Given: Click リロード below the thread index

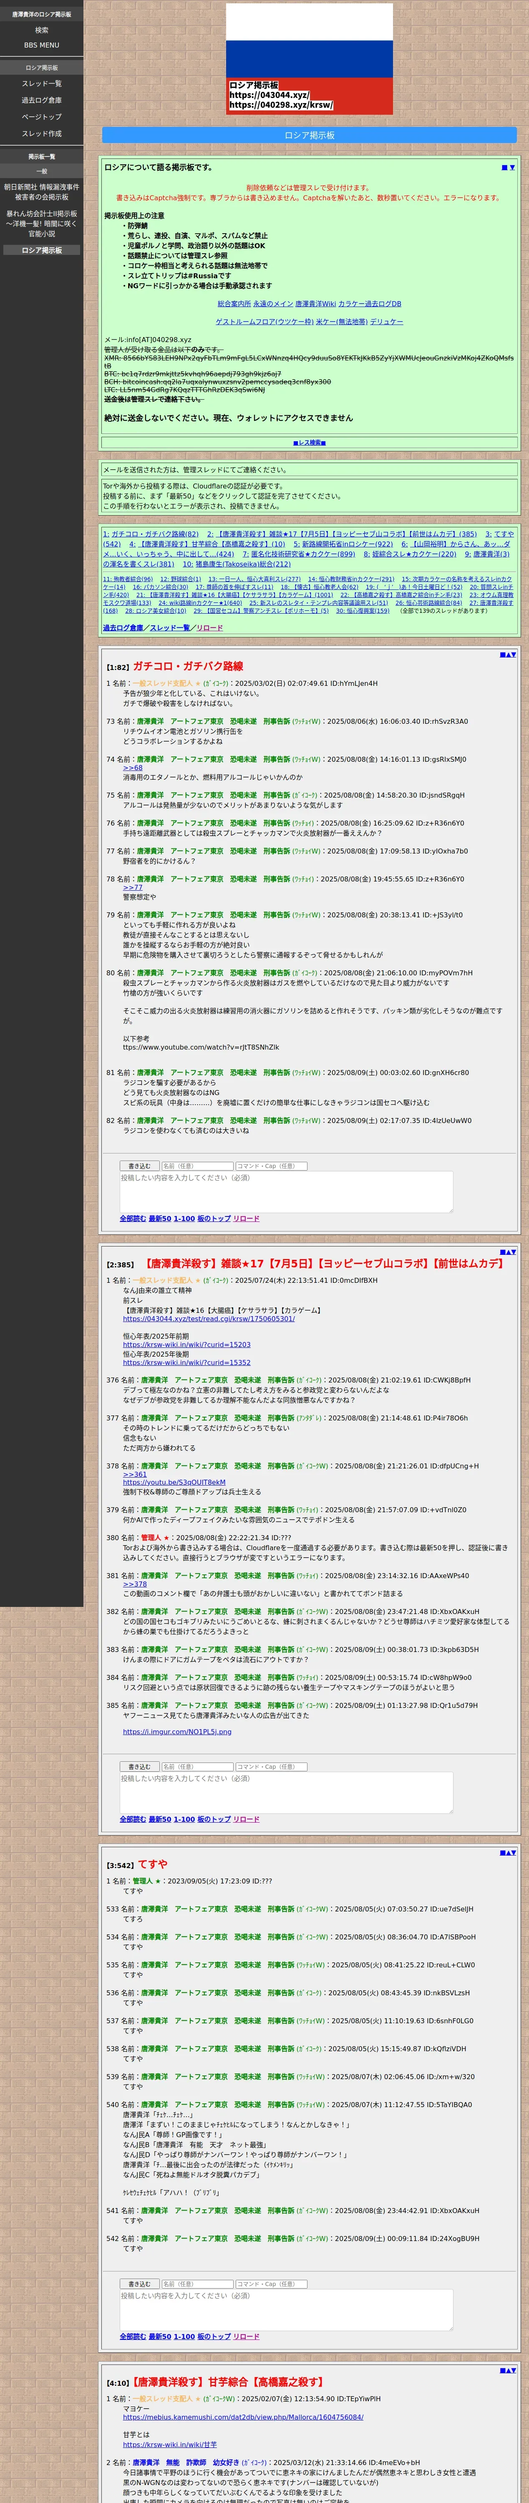Looking at the screenshot, I should pos(209,628).
